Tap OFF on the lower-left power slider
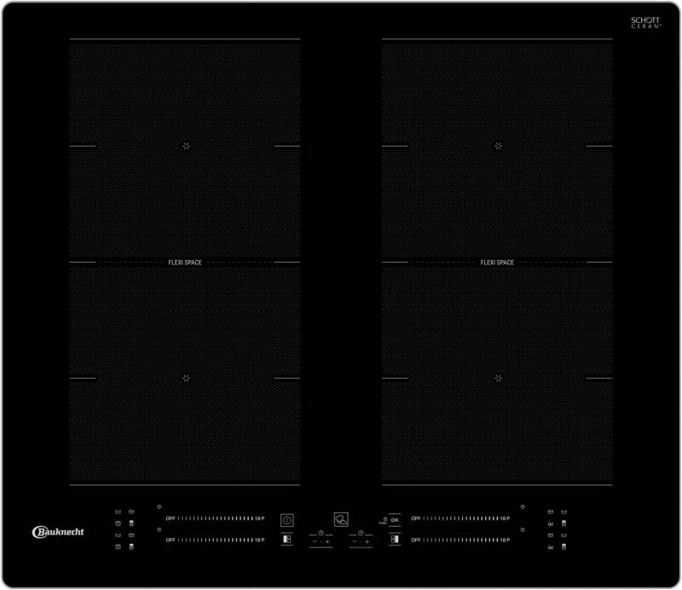The width and height of the screenshot is (682, 590). [x=170, y=540]
